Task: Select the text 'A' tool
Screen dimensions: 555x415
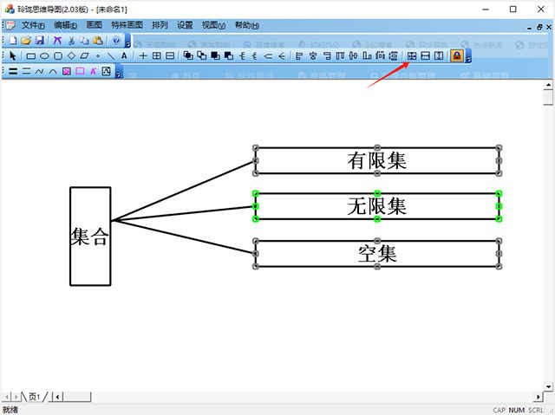Action: click(x=124, y=55)
